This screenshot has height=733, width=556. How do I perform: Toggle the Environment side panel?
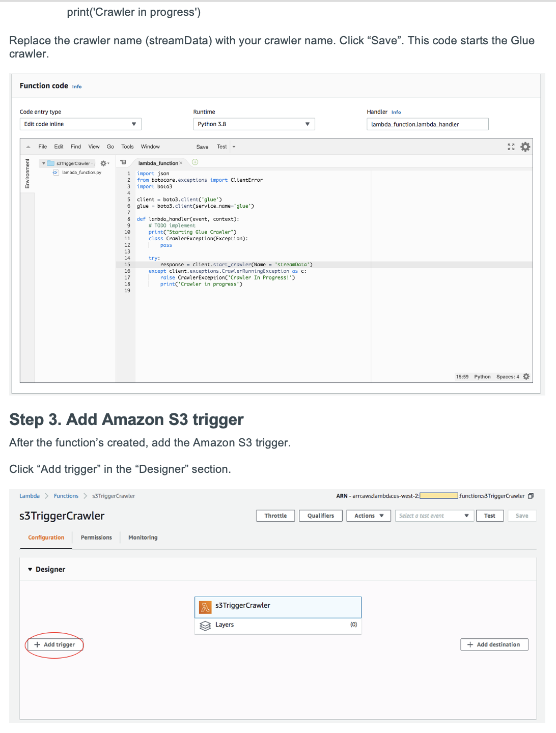27,174
